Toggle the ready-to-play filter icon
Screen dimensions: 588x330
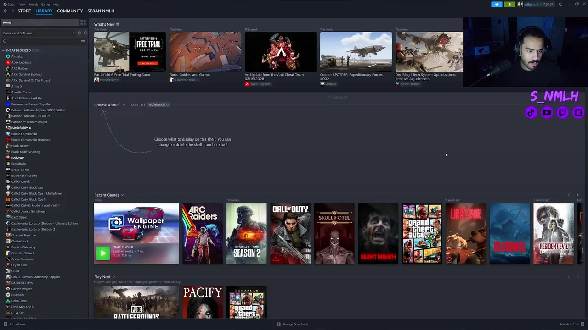pos(85,33)
